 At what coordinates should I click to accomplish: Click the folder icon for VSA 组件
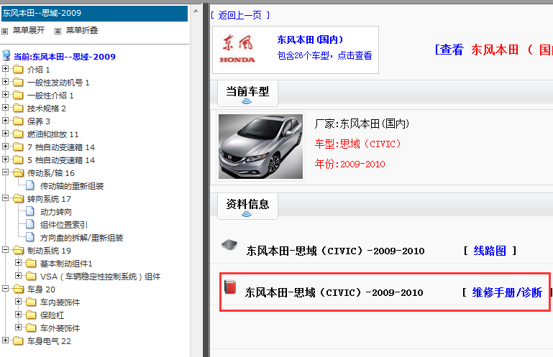[x=31, y=277]
